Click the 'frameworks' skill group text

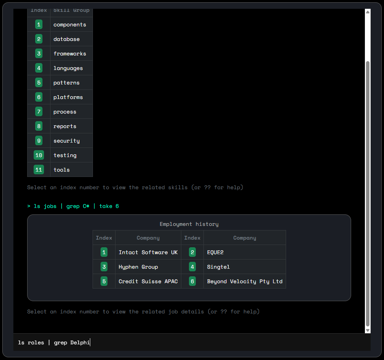click(70, 54)
